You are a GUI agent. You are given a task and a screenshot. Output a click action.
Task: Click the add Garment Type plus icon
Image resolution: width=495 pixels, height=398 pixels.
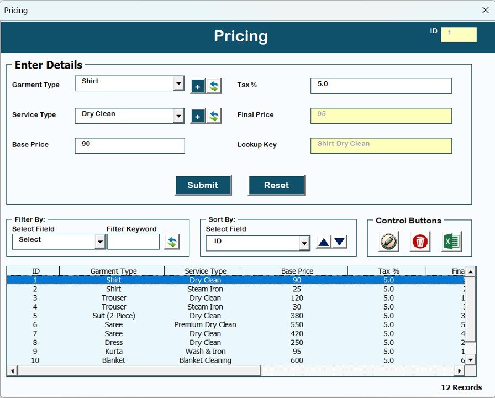[x=198, y=86]
